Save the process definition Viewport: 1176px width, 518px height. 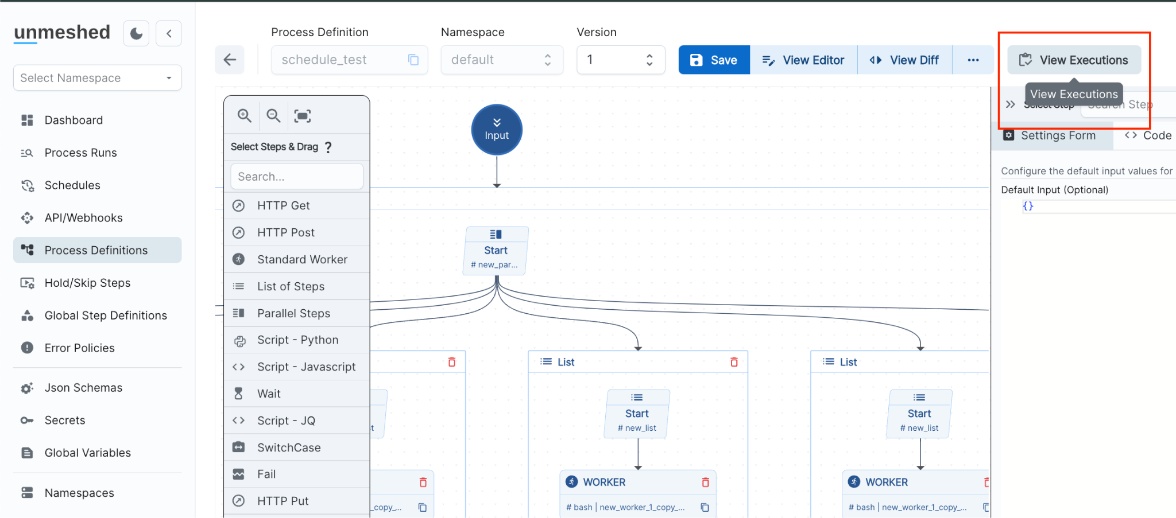click(714, 60)
